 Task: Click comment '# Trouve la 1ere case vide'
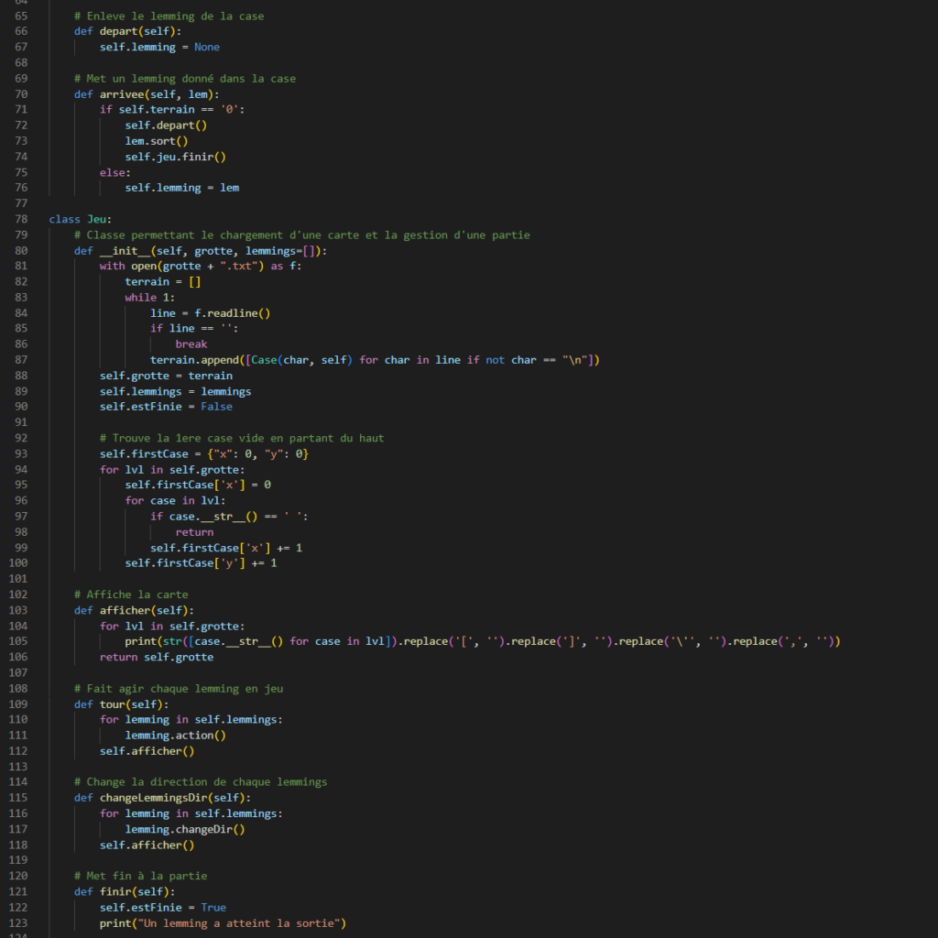point(242,438)
